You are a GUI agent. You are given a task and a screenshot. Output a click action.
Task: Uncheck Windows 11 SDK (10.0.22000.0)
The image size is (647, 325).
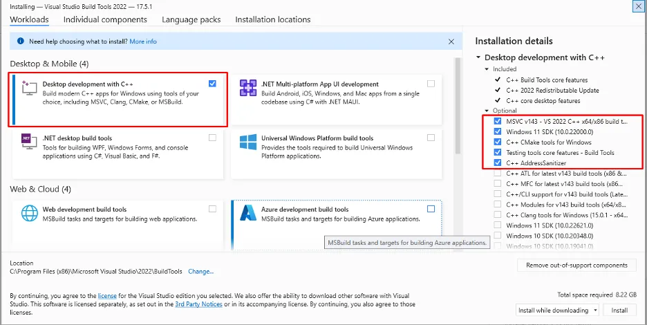[498, 132]
